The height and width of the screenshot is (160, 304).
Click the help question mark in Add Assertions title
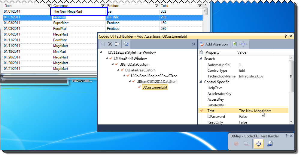(x=286, y=36)
